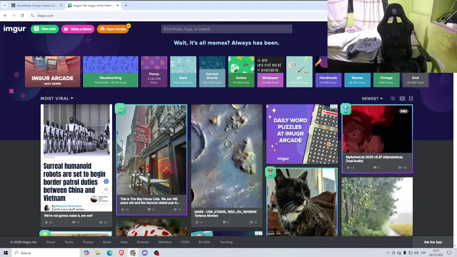Switch to BrantSteele Hunger Games browser tab
457x257 pixels.
(36, 5)
